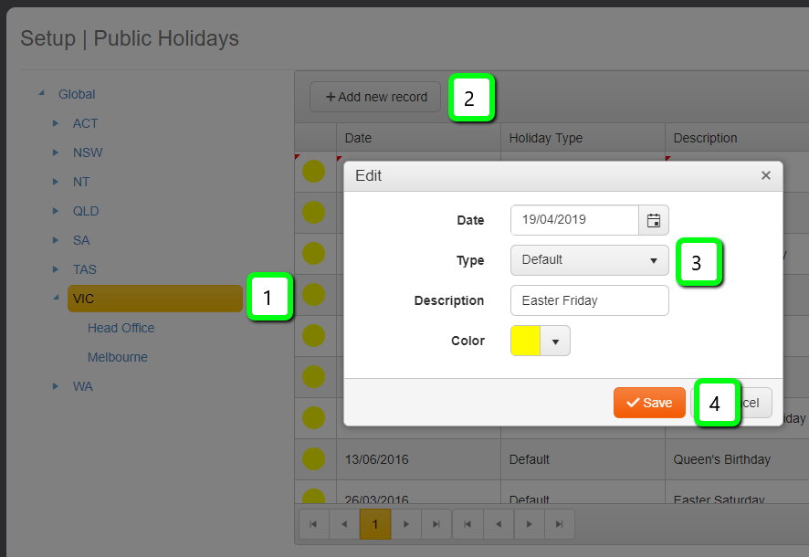The width and height of the screenshot is (809, 557).
Task: Go to previous page in pager
Action: (x=344, y=524)
